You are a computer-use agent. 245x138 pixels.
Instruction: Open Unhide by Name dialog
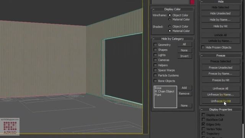[x=220, y=41]
